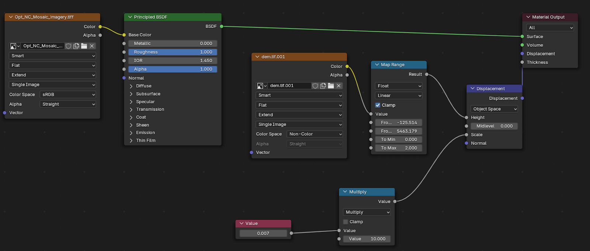Viewport: 590px width, 251px height.
Task: Open Object Space dropdown in Displacement node
Action: [x=494, y=109]
